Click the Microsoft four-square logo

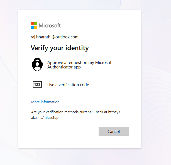[34, 26]
